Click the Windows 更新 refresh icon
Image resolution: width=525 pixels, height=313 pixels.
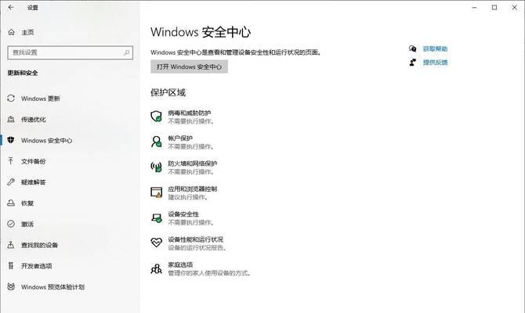11,99
